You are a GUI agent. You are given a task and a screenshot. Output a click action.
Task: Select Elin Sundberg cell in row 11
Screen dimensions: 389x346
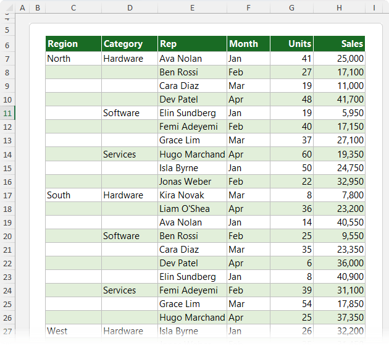(192, 113)
